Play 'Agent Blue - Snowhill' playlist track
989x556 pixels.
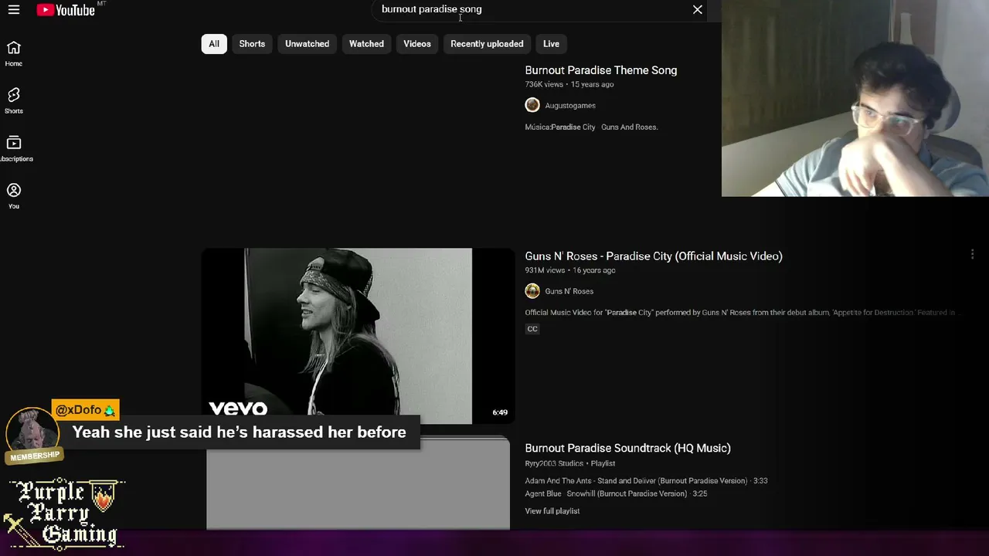point(616,493)
